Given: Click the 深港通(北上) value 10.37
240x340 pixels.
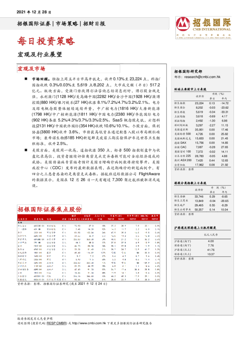Looking at the screenshot, I should [x=211, y=254].
